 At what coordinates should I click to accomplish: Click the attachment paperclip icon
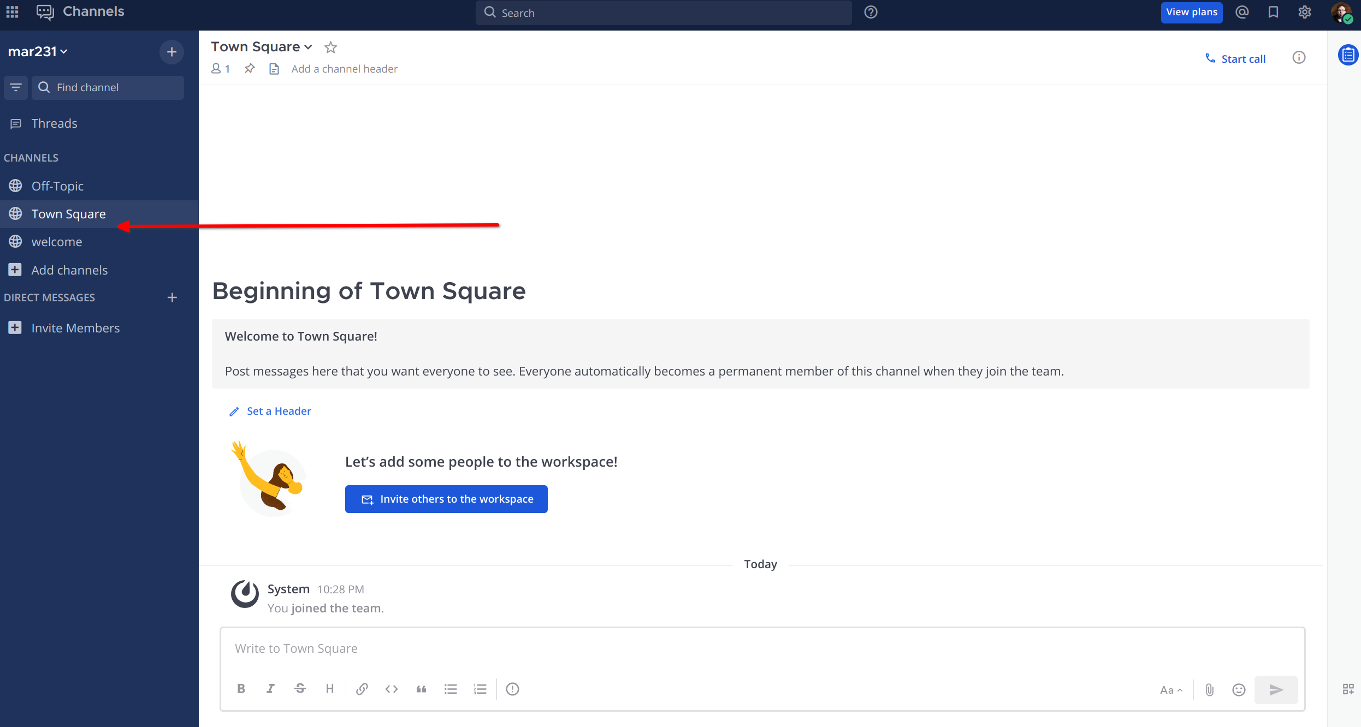pyautogui.click(x=1210, y=690)
